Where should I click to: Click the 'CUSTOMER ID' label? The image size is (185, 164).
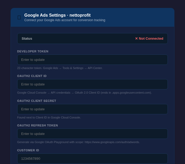pyautogui.click(x=28, y=150)
